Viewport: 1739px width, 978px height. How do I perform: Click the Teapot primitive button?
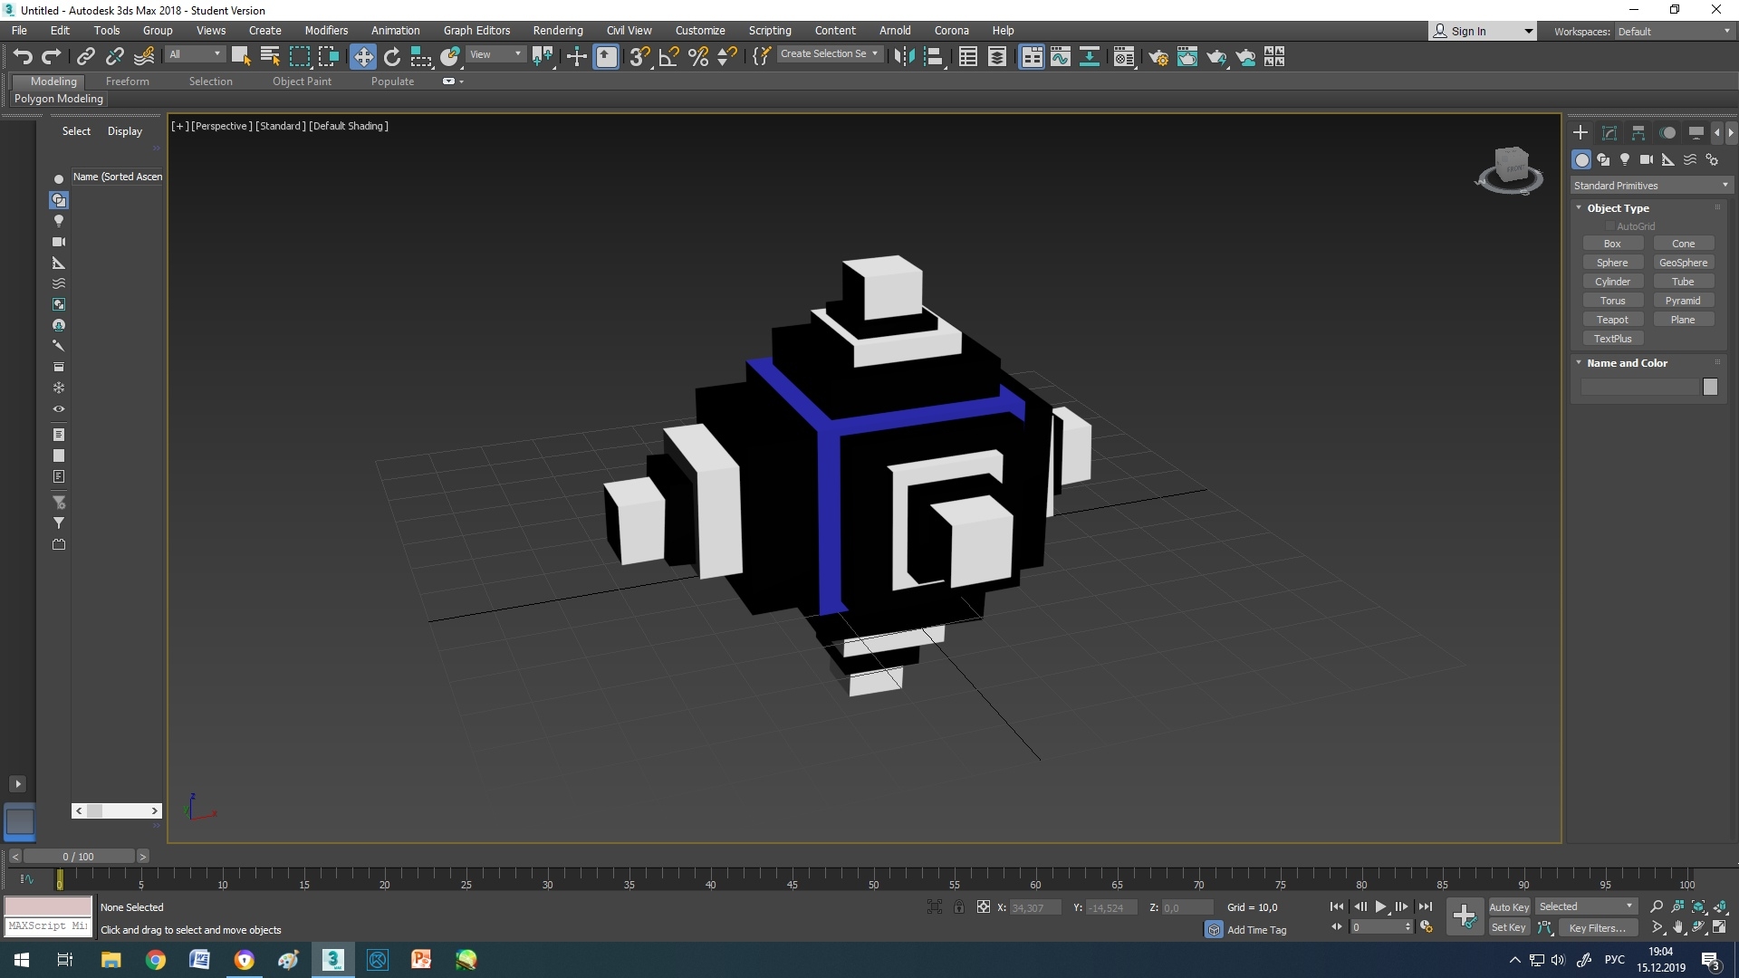(1612, 320)
